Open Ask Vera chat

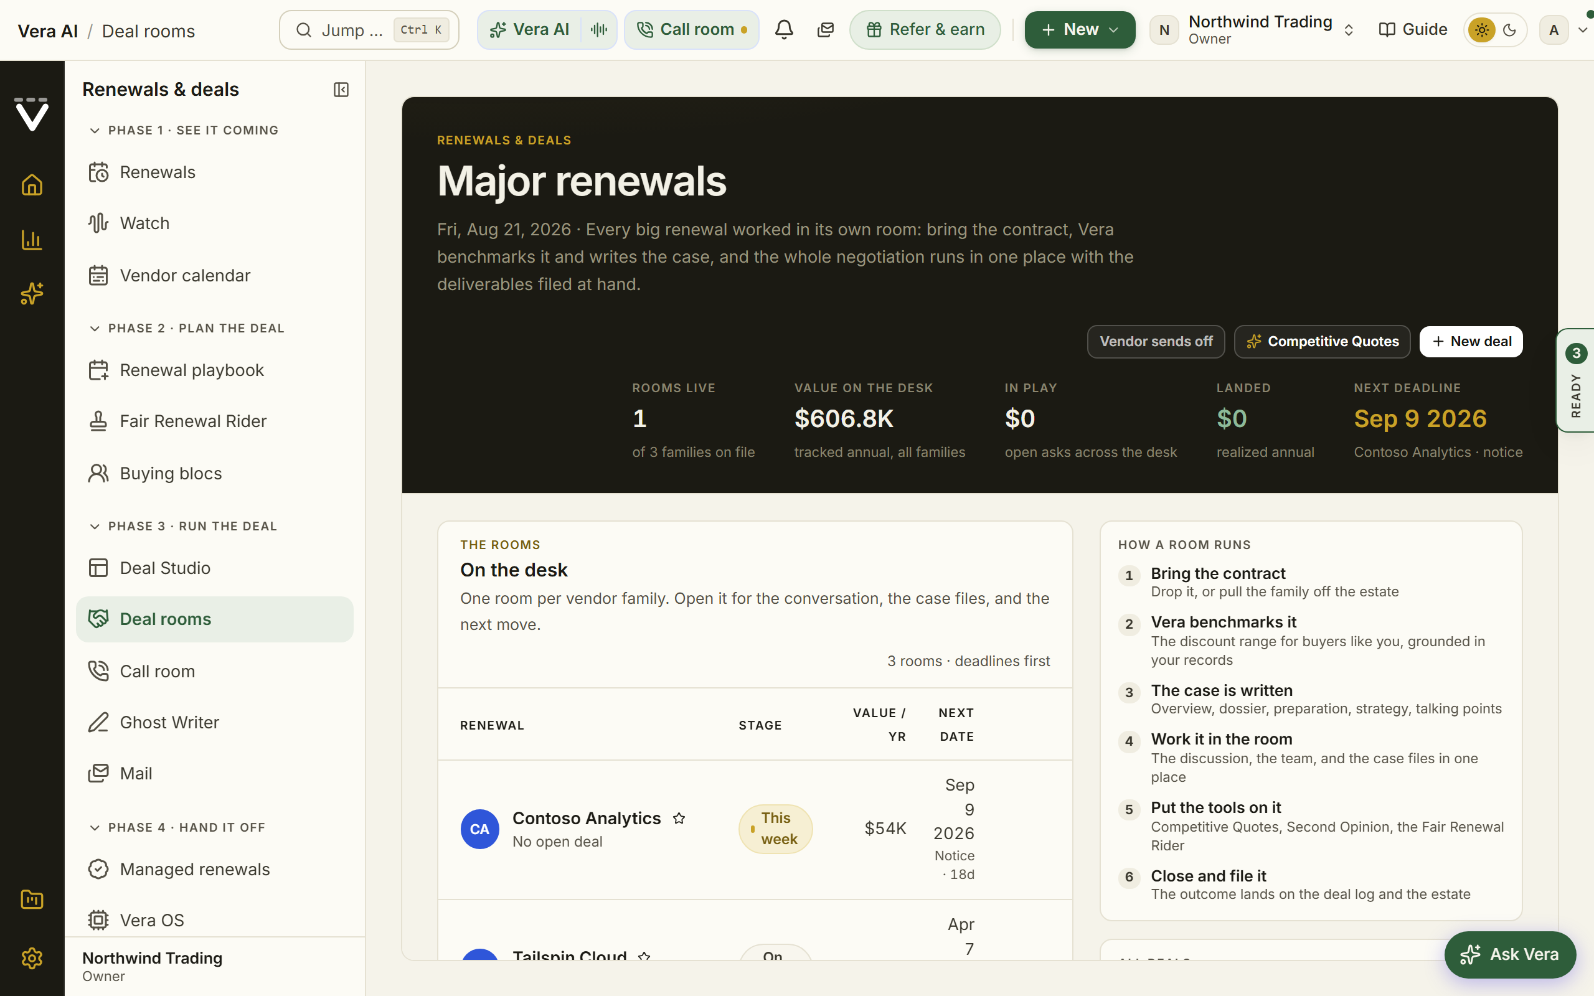coord(1510,954)
